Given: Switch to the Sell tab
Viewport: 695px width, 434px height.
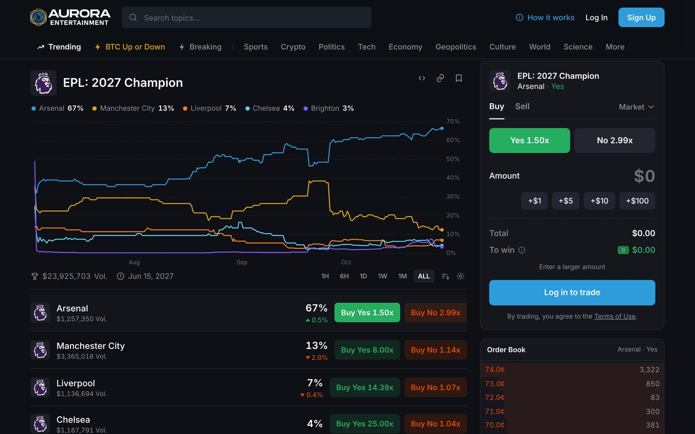Looking at the screenshot, I should [522, 106].
